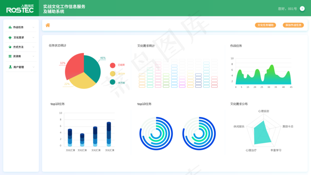This screenshot has width=311, height=175.
Task: Click the 您好,001号 greeting text
Action: [287, 9]
